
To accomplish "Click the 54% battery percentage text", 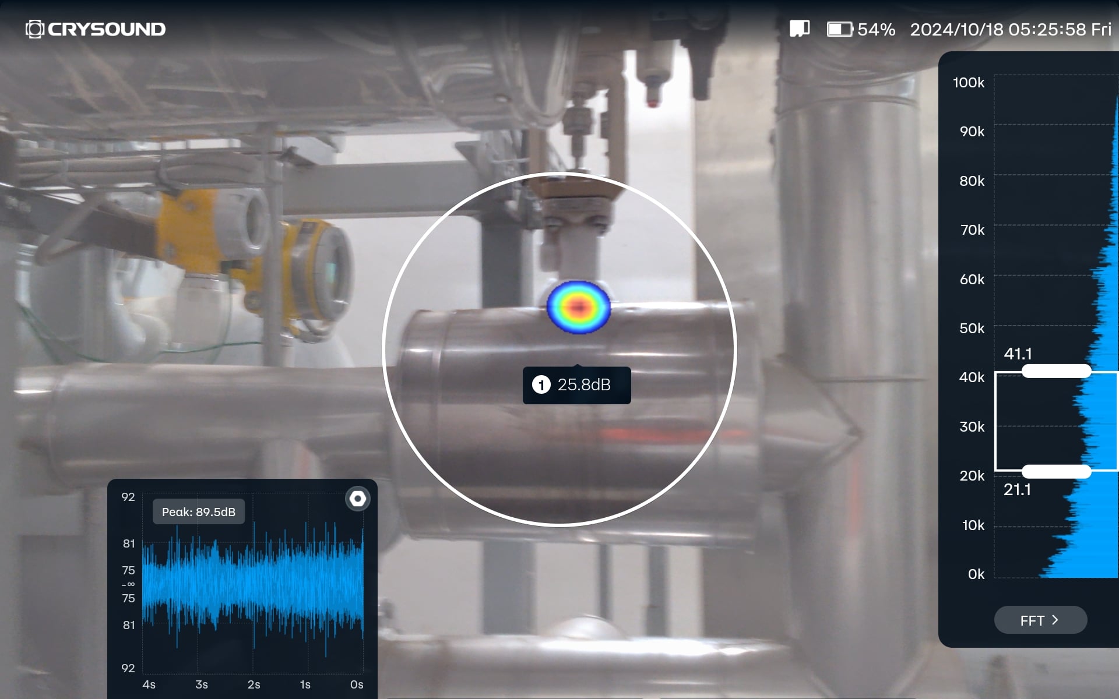I will pos(876,29).
